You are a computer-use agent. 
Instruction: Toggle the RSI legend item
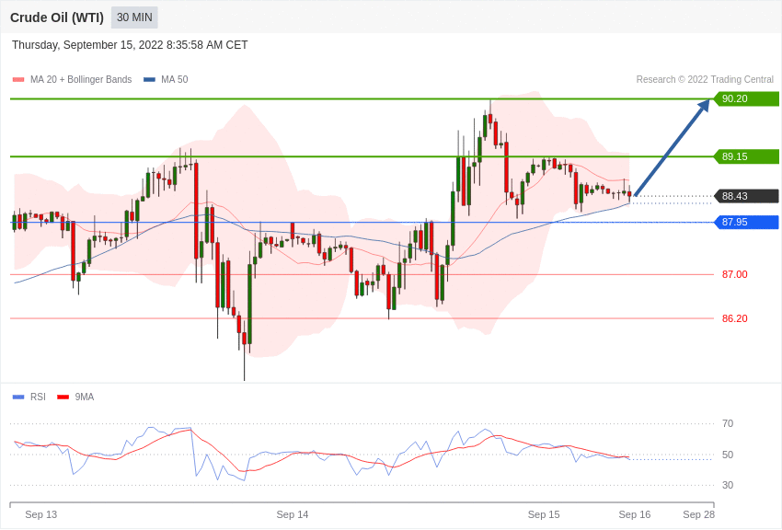click(x=29, y=397)
